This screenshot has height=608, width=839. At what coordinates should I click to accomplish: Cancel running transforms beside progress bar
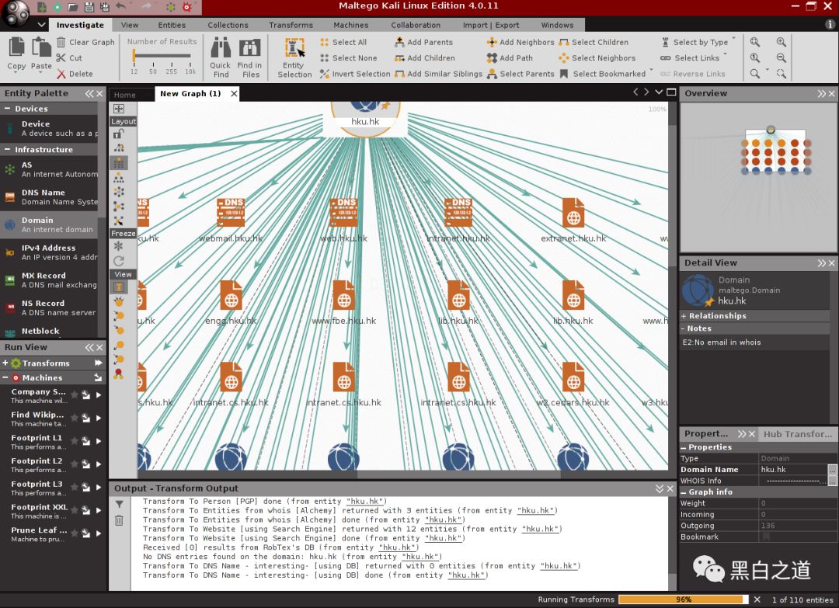coord(757,599)
